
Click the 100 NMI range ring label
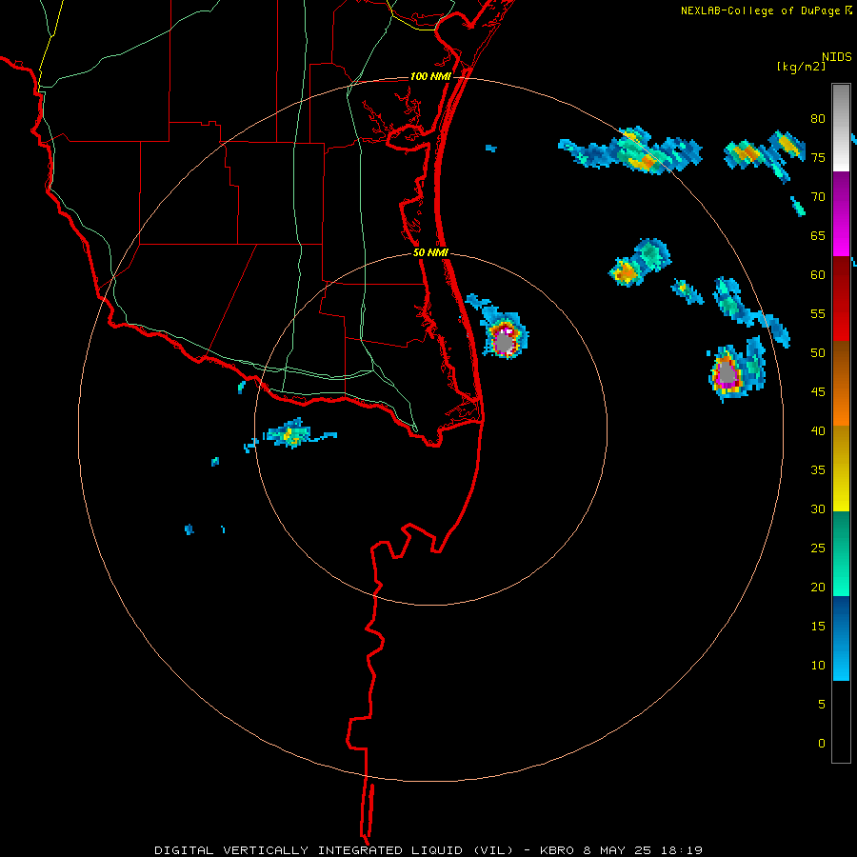click(x=430, y=76)
